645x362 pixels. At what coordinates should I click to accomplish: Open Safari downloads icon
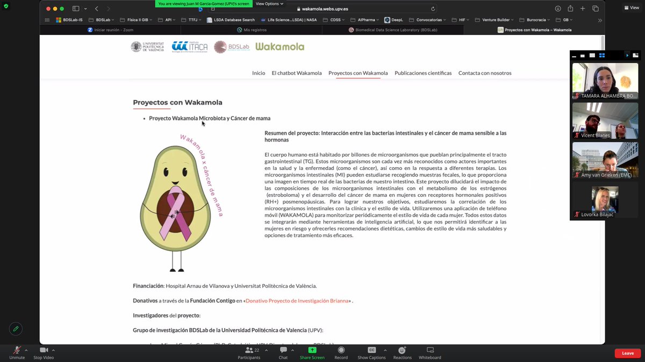558,9
